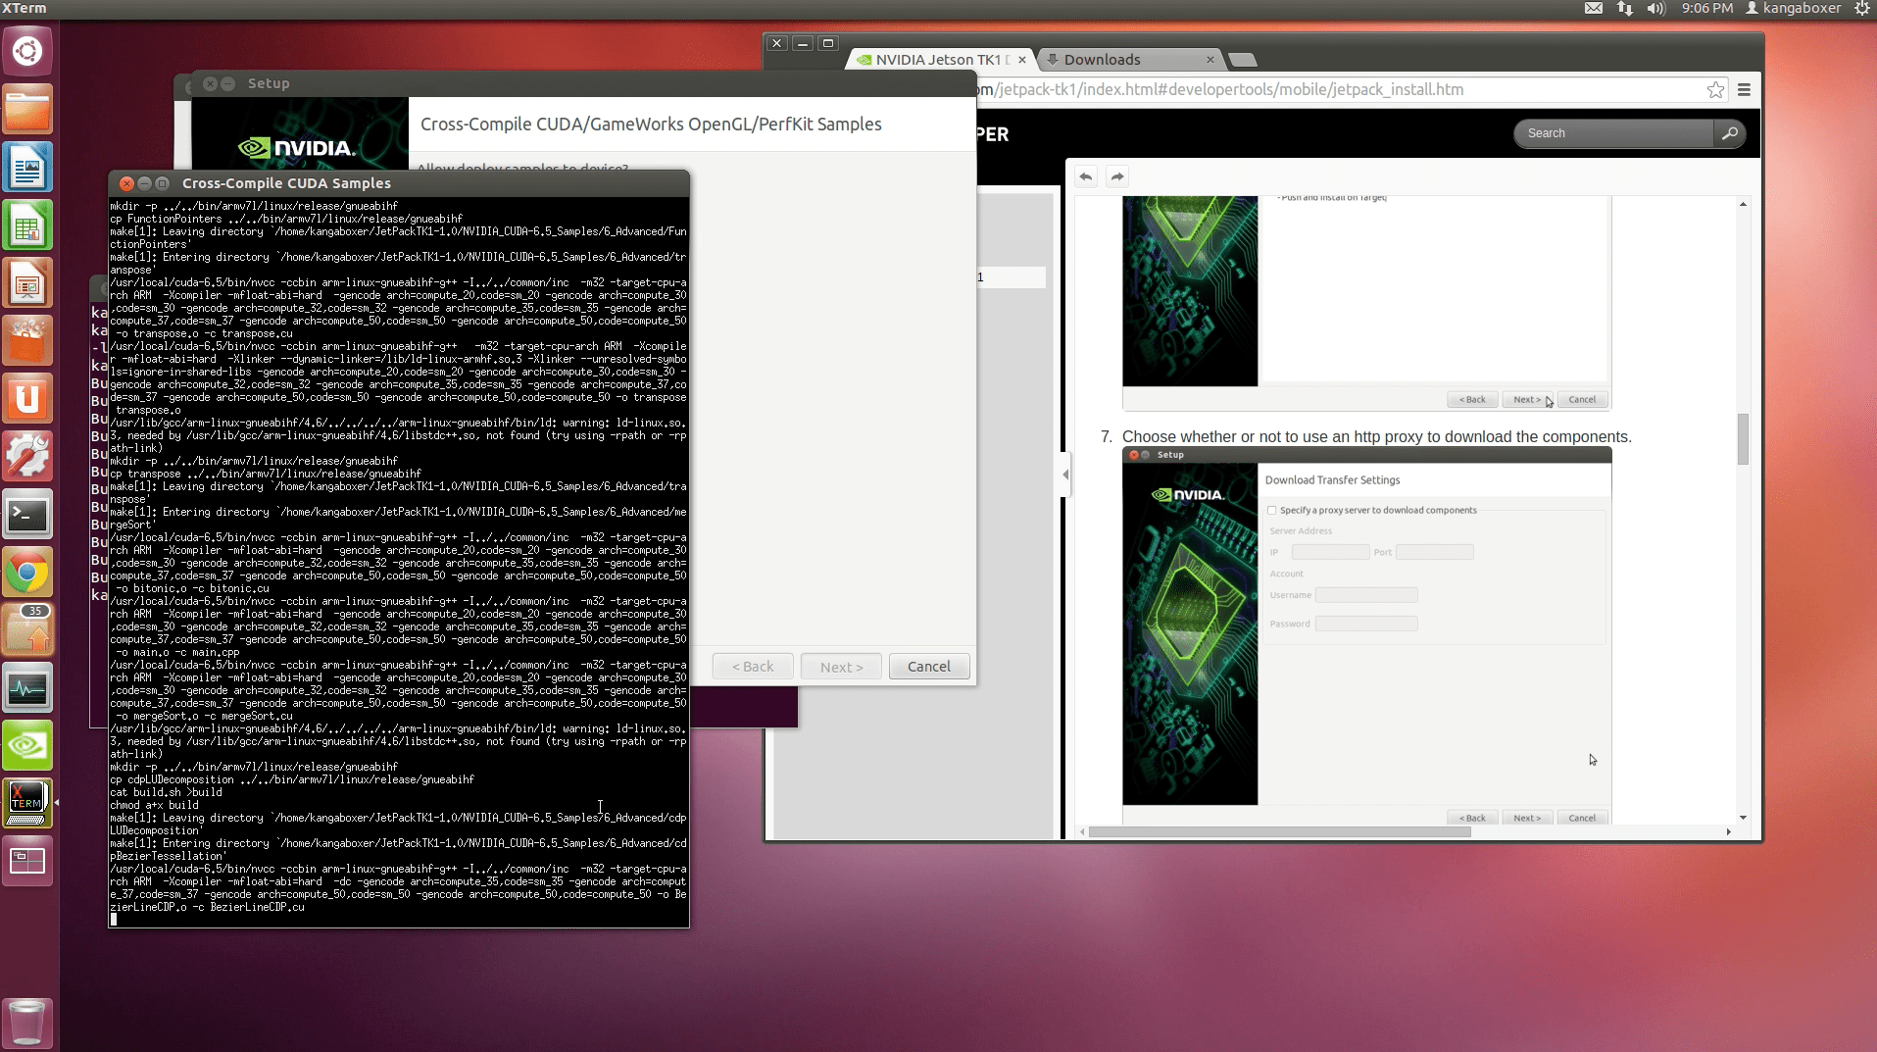Screen dimensions: 1877x1052
Task: Collapse the documentation side panel arrow
Action: point(1065,475)
